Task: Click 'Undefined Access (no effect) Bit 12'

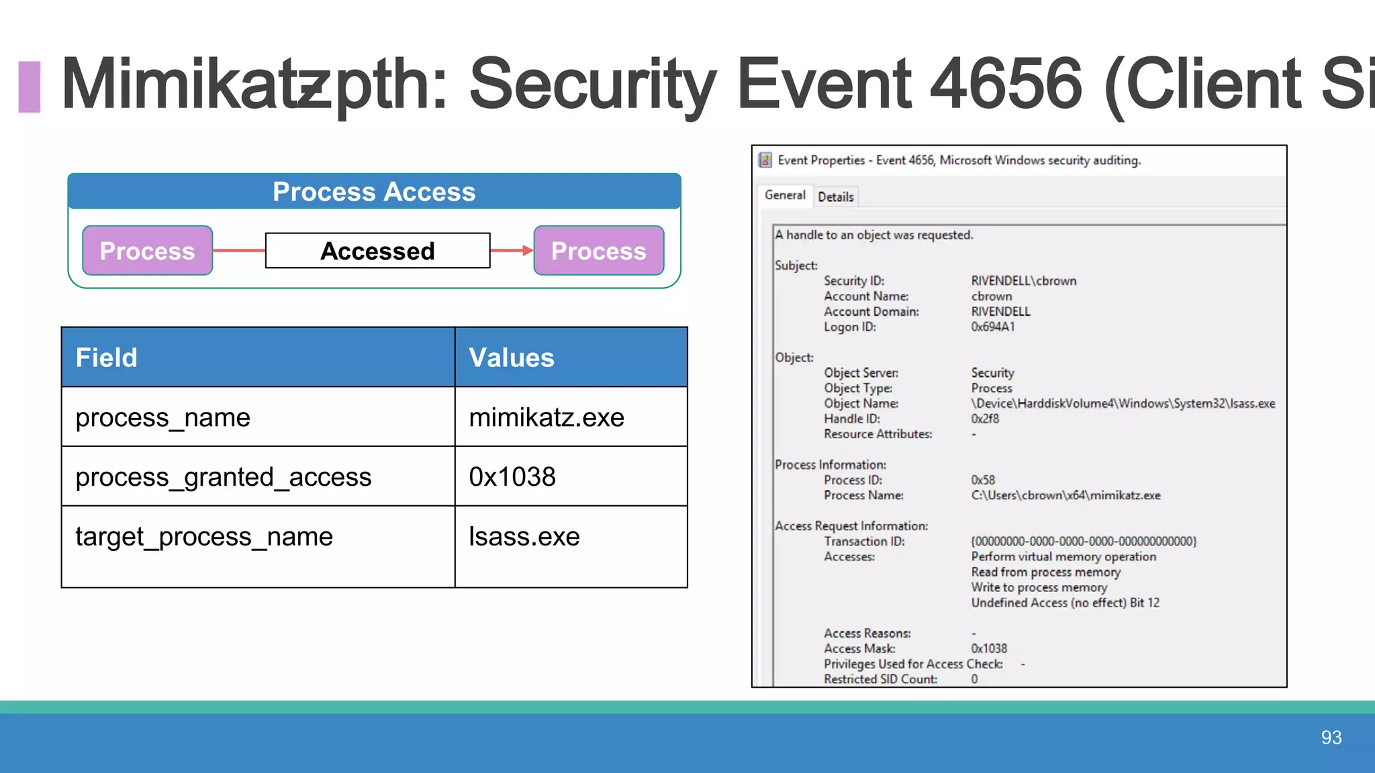Action: point(1065,603)
